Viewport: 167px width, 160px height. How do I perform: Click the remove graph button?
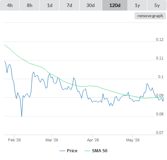pyautogui.click(x=150, y=16)
